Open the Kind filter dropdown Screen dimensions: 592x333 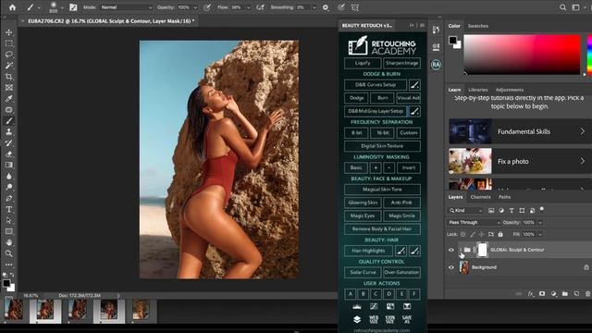click(x=466, y=210)
